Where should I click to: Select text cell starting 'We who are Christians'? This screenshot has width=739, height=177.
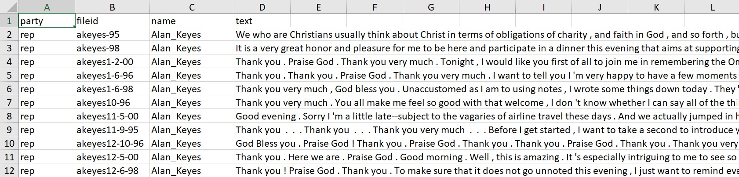point(396,35)
